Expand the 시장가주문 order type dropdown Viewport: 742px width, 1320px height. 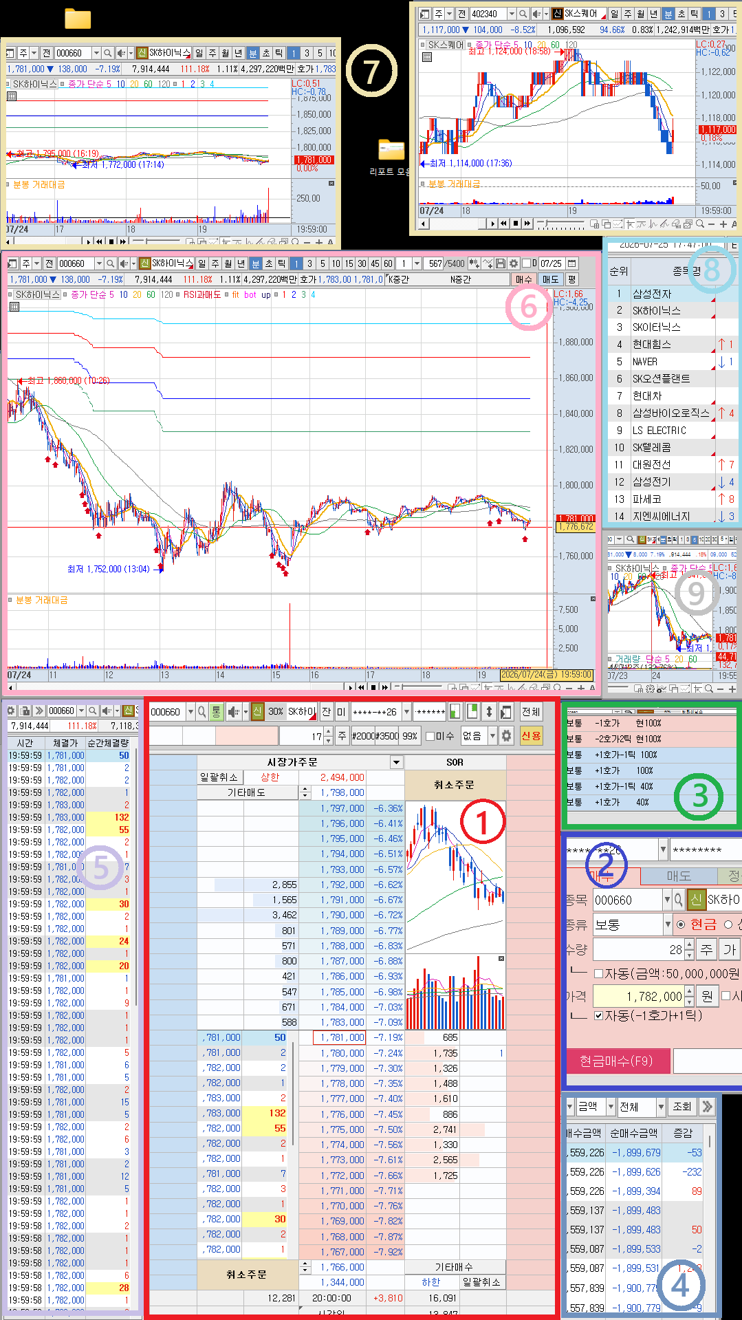point(396,762)
